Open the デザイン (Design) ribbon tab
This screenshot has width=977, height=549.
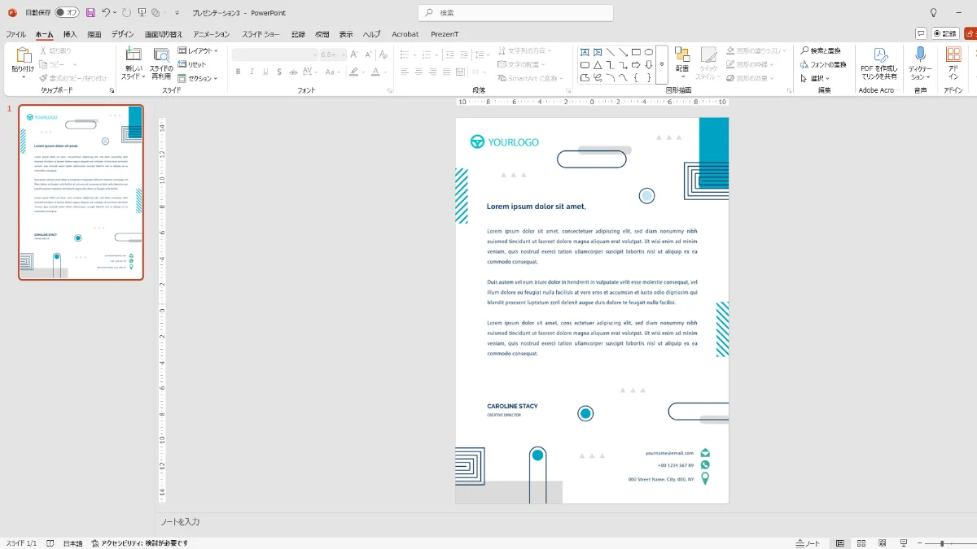pyautogui.click(x=123, y=34)
